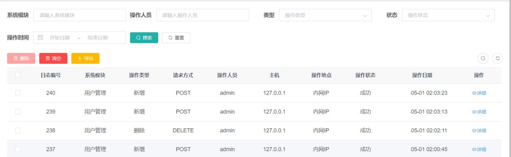Click the yellow 导出 export button
The height and width of the screenshot is (157, 511).
tap(85, 58)
